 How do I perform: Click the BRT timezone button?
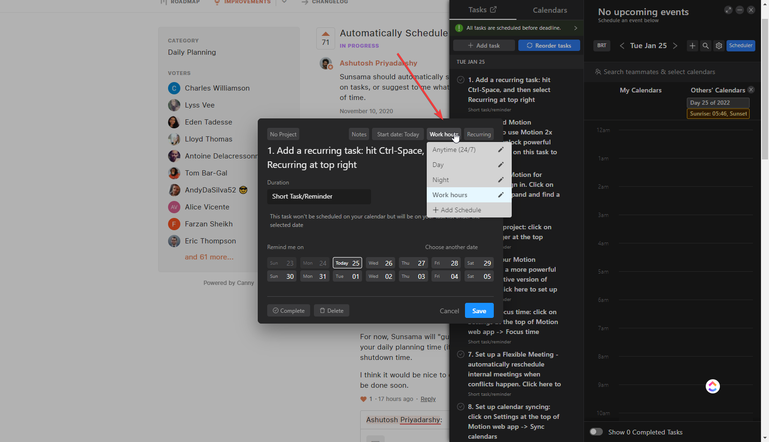point(601,45)
